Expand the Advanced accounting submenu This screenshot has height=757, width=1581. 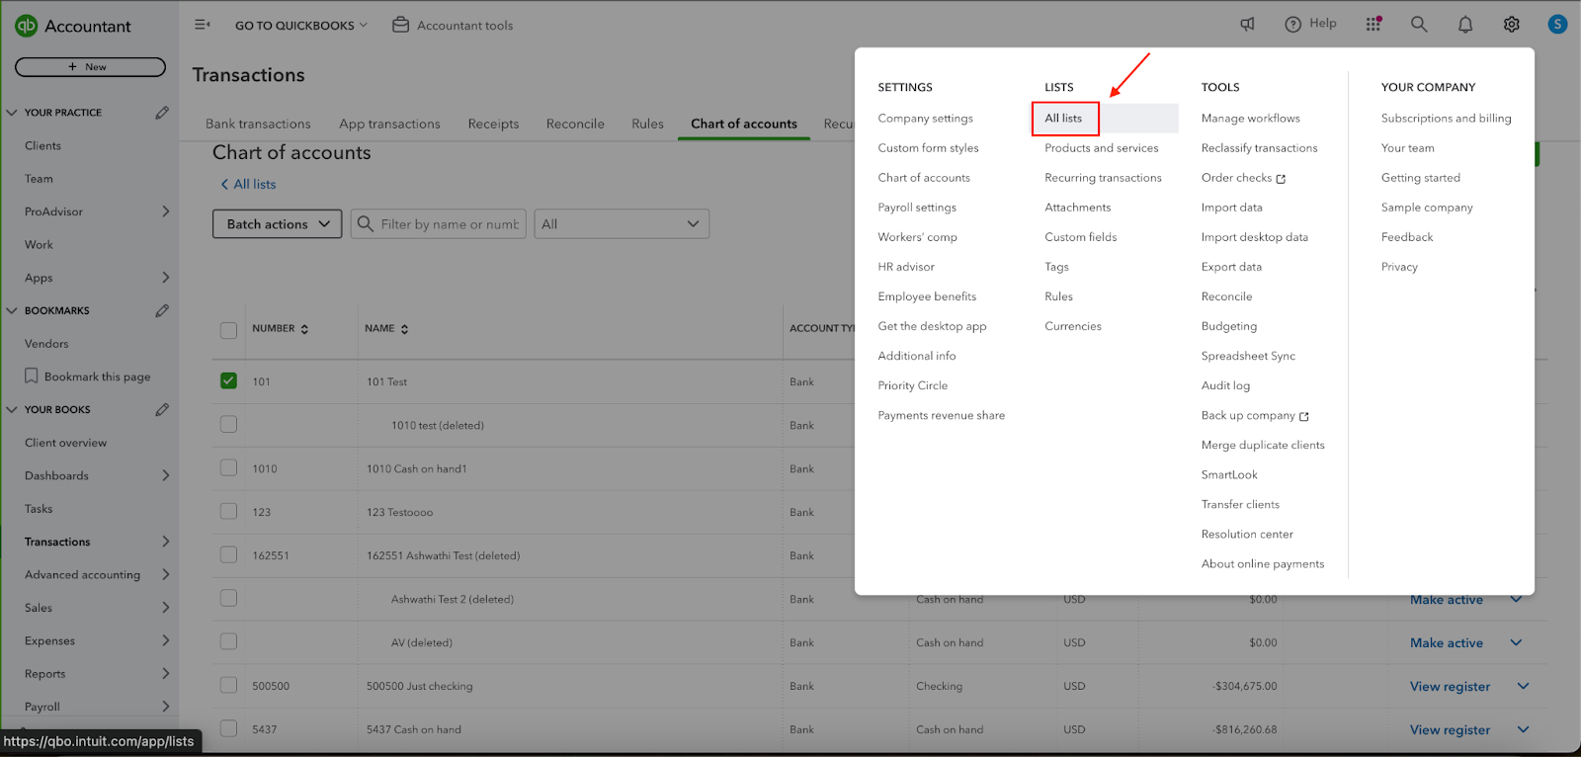(x=165, y=574)
